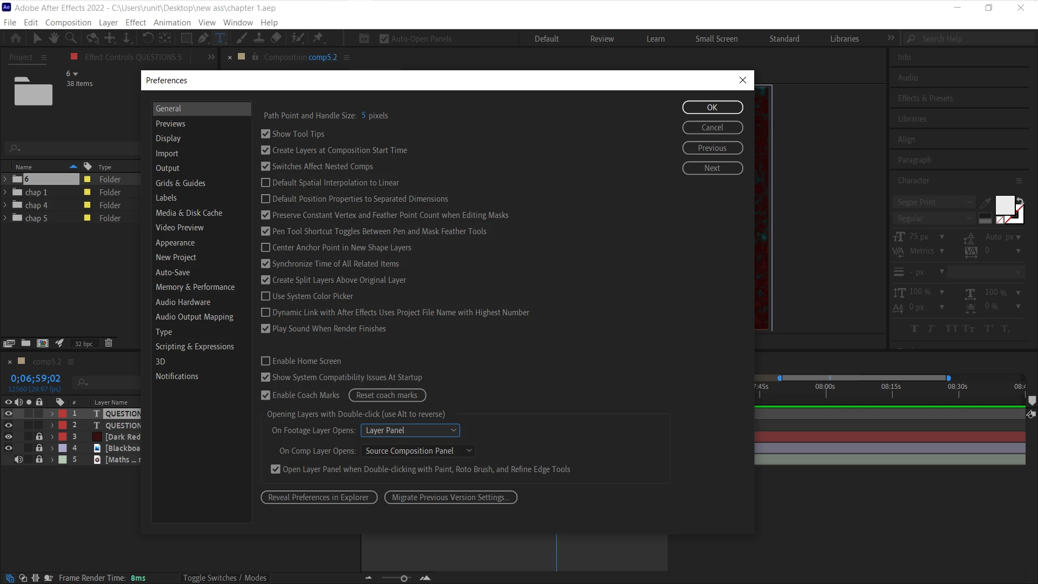Open the Animation menu

click(x=172, y=22)
